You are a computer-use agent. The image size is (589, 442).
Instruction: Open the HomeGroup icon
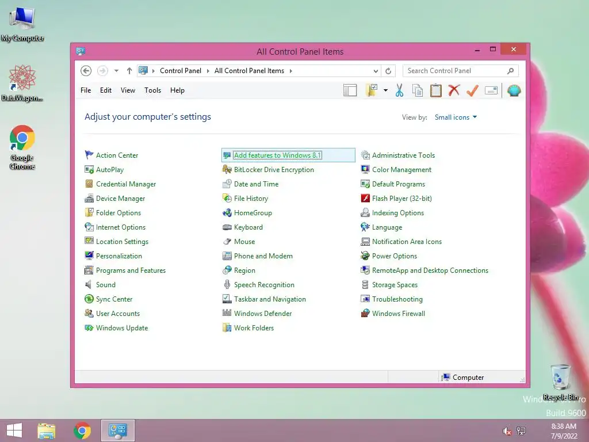pyautogui.click(x=227, y=213)
